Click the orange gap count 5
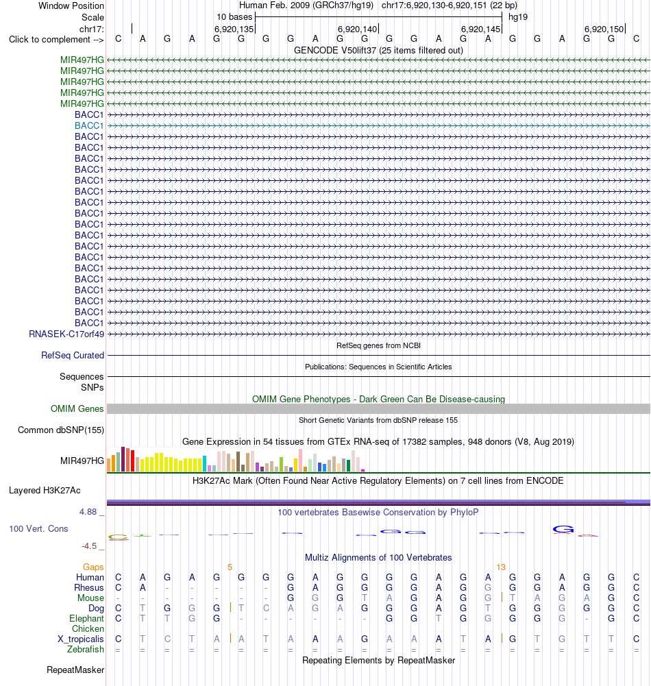The width and height of the screenshot is (651, 686). point(230,567)
